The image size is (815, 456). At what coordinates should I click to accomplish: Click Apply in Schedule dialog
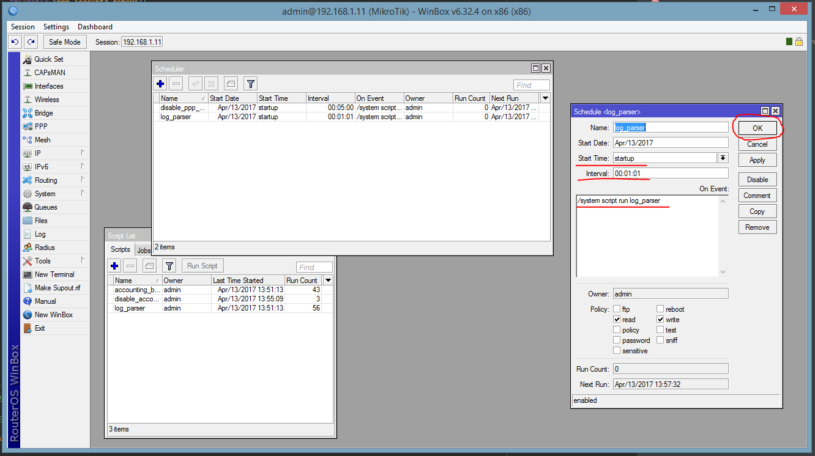tap(757, 160)
